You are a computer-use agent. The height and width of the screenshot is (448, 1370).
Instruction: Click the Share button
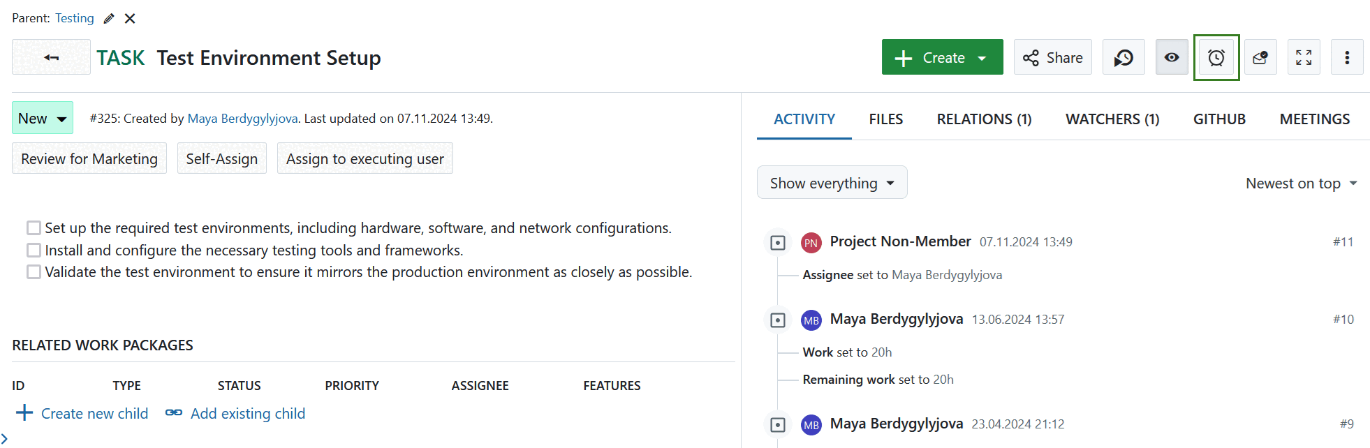click(1052, 57)
